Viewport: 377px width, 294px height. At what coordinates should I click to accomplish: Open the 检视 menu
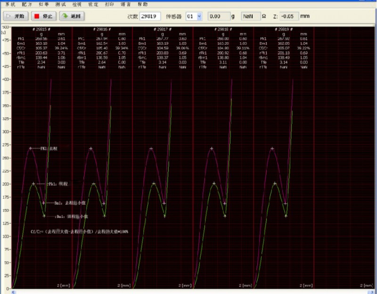pos(77,4)
